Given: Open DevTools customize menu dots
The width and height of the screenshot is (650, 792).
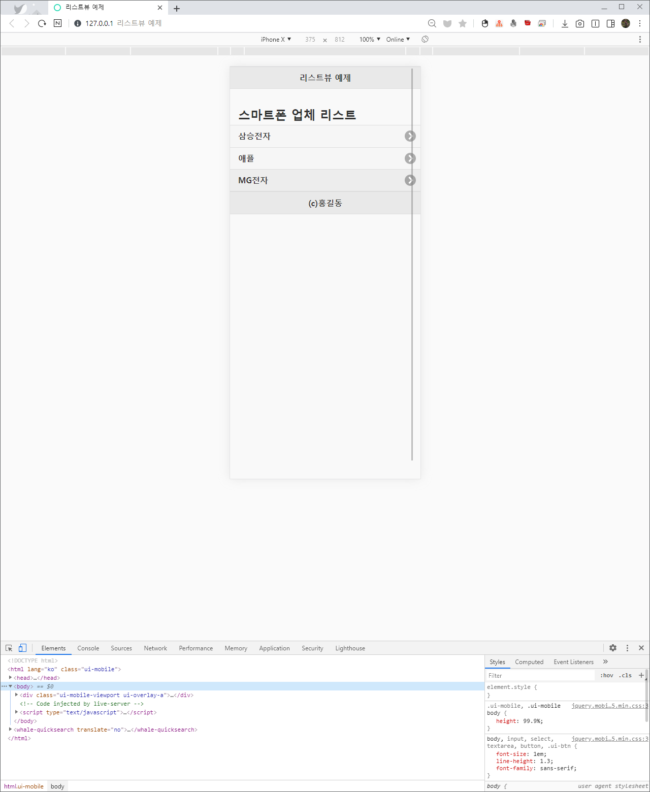Looking at the screenshot, I should click(x=627, y=648).
